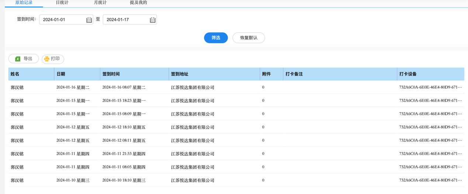This screenshot has width=468, height=194.
Task: Click 江苏悦达集团有限公司 in the 08:05 row
Action: 193,167
